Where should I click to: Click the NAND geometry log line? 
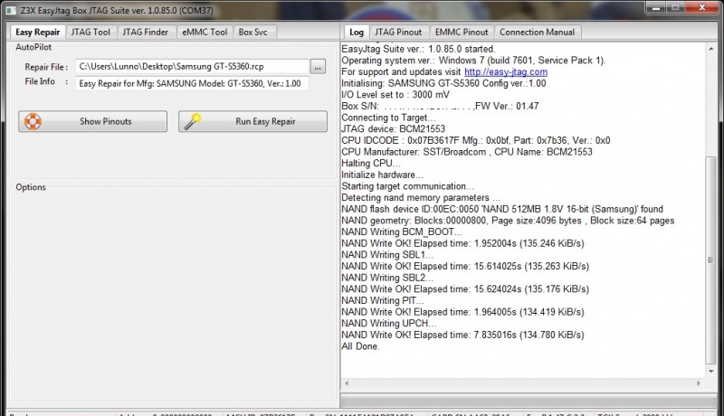point(508,221)
